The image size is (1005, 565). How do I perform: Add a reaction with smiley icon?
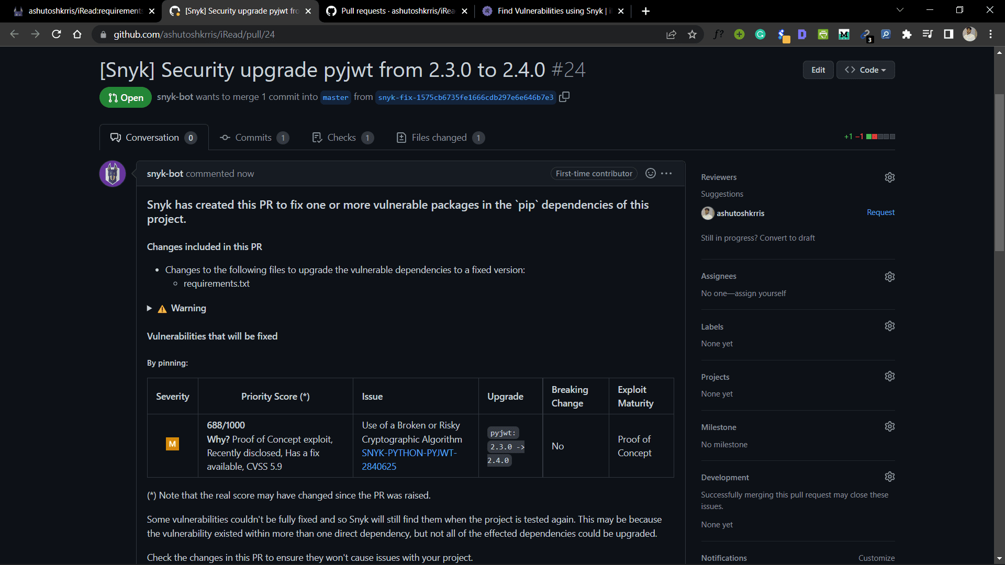click(x=650, y=173)
